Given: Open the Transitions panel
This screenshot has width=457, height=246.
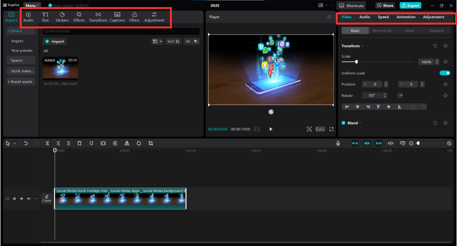Looking at the screenshot, I should pyautogui.click(x=98, y=17).
